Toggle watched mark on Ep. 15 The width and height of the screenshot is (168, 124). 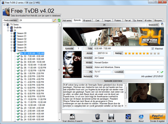point(18,94)
